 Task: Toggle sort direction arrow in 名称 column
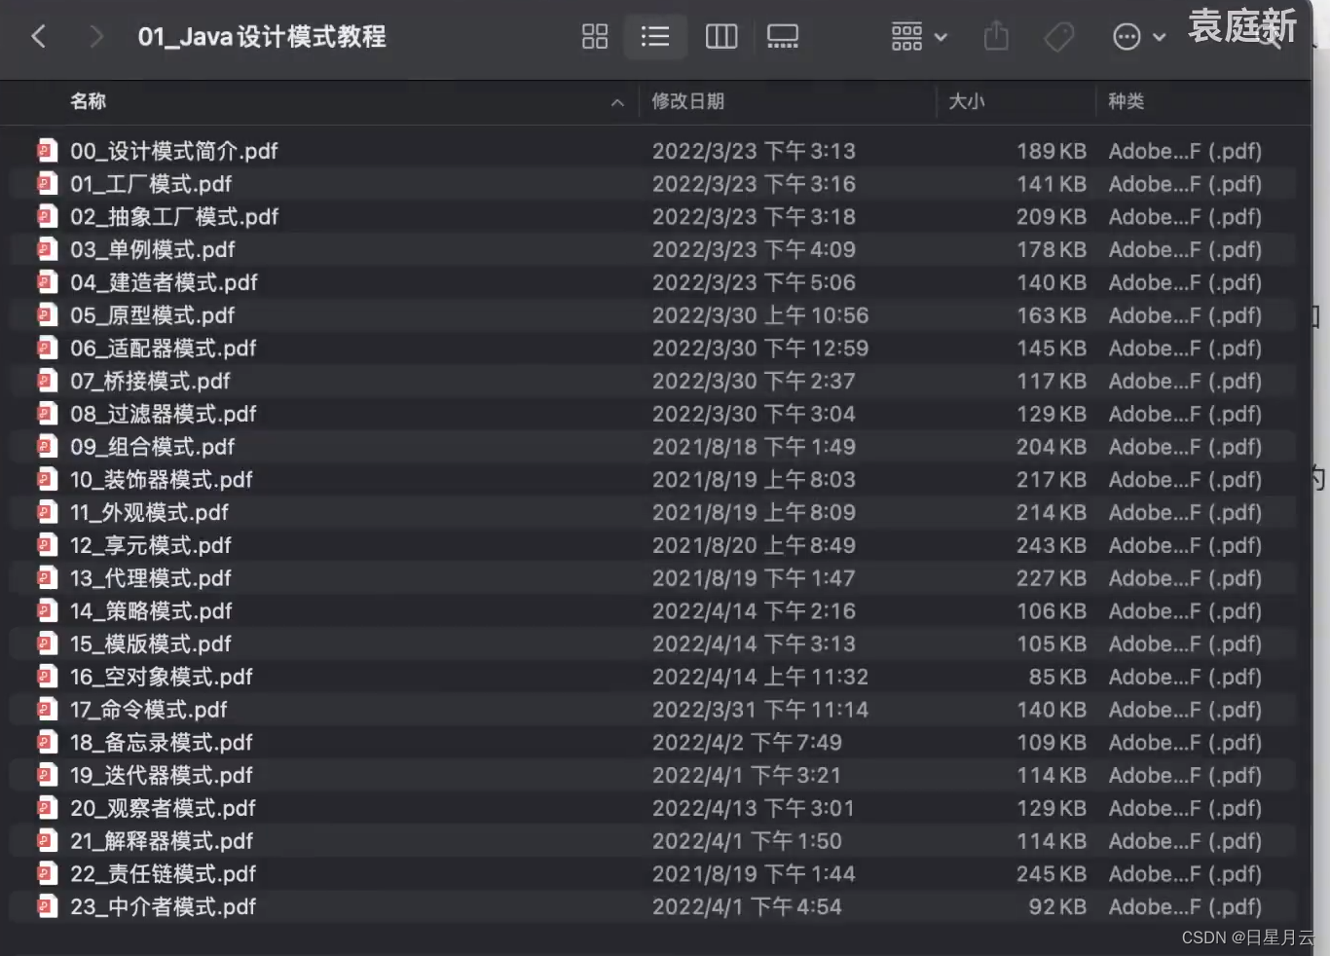point(617,102)
